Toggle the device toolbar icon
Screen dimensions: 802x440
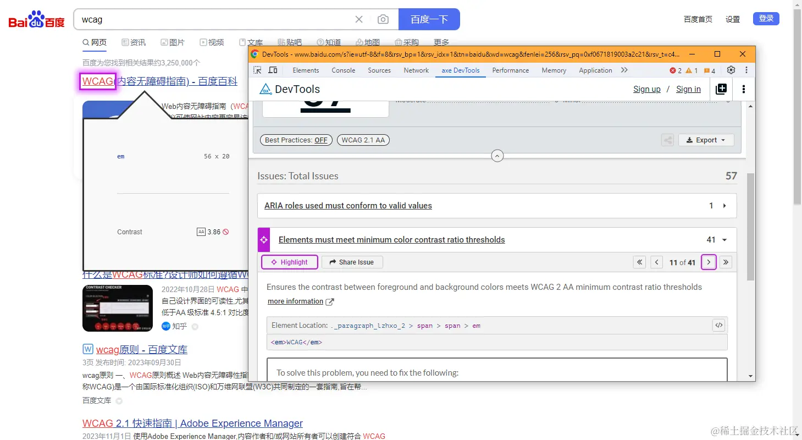(273, 70)
